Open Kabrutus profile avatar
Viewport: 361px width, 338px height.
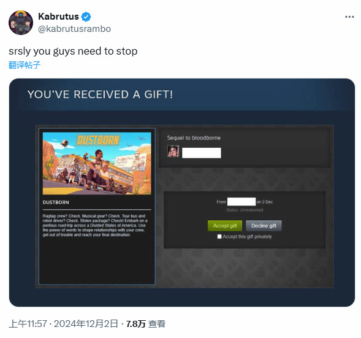pyautogui.click(x=21, y=23)
